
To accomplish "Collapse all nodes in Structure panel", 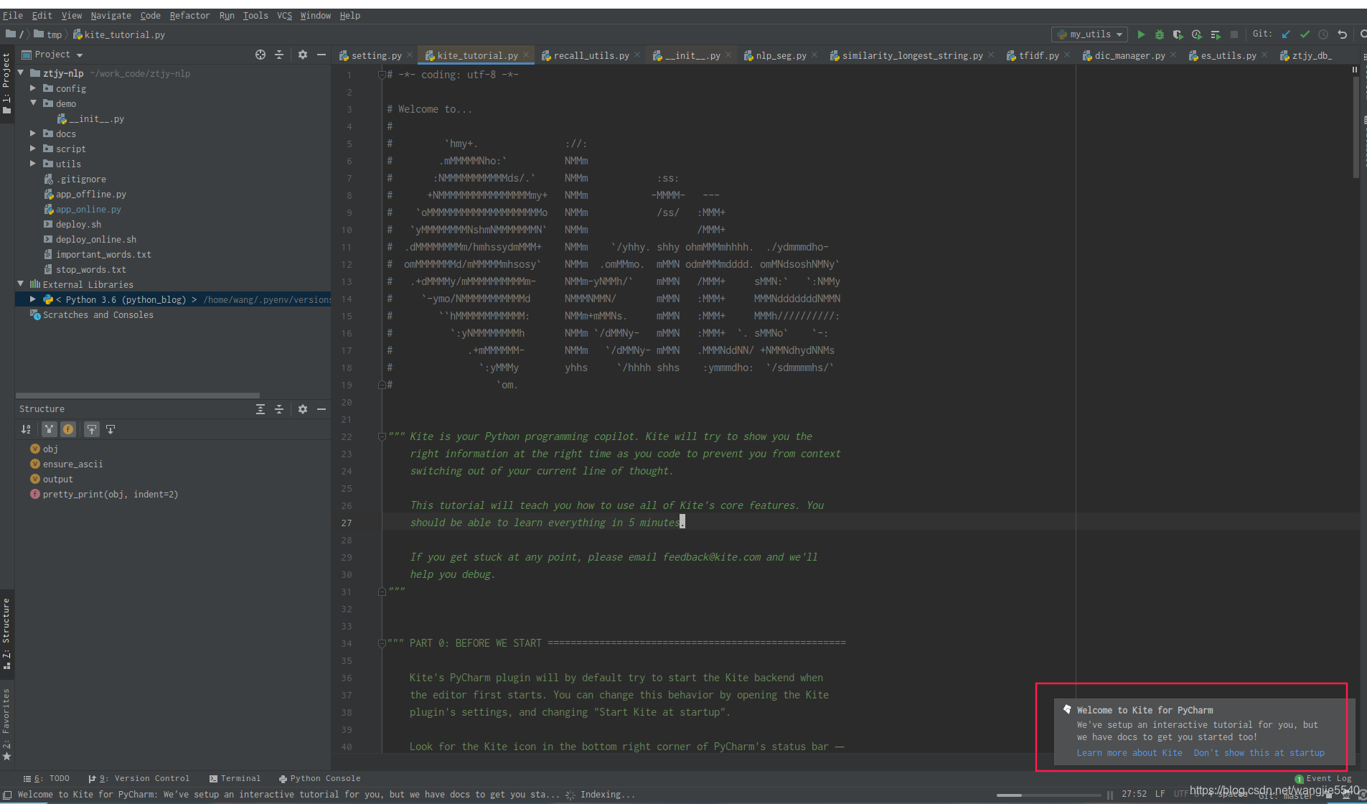I will [x=279, y=409].
